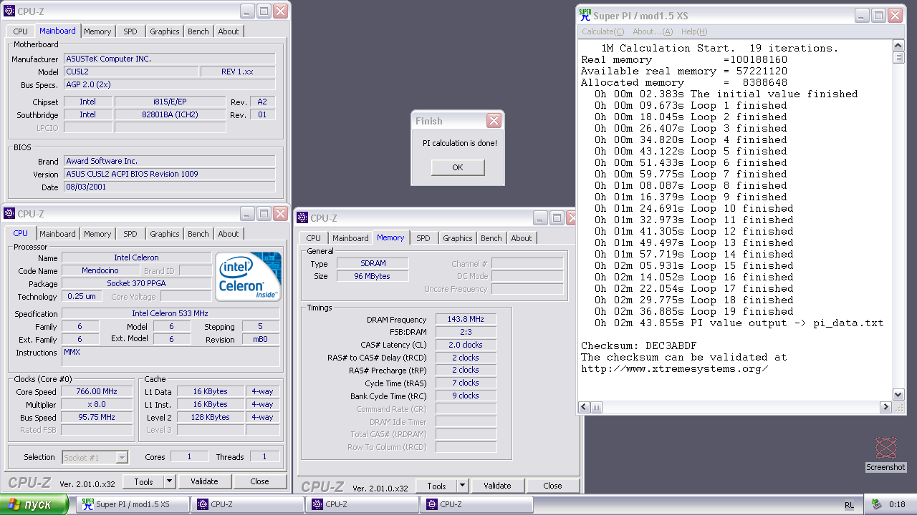Click the PI value output pi_data.txt line
Screen dimensions: 917x515
pos(739,323)
